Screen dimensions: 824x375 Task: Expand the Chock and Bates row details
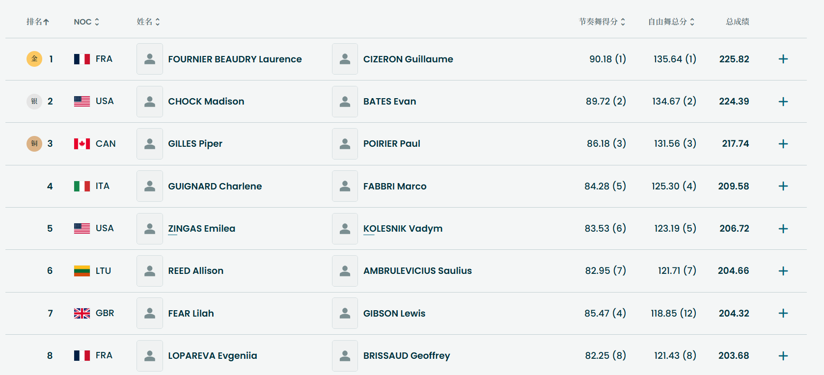coord(783,102)
